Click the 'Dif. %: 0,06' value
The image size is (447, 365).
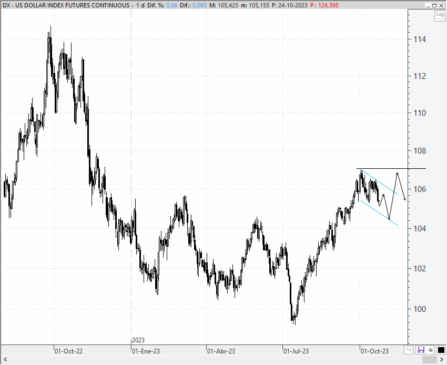pos(162,5)
